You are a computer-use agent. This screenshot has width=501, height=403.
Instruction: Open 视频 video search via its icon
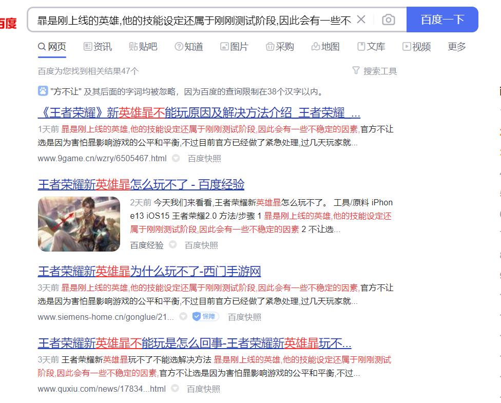pos(406,46)
